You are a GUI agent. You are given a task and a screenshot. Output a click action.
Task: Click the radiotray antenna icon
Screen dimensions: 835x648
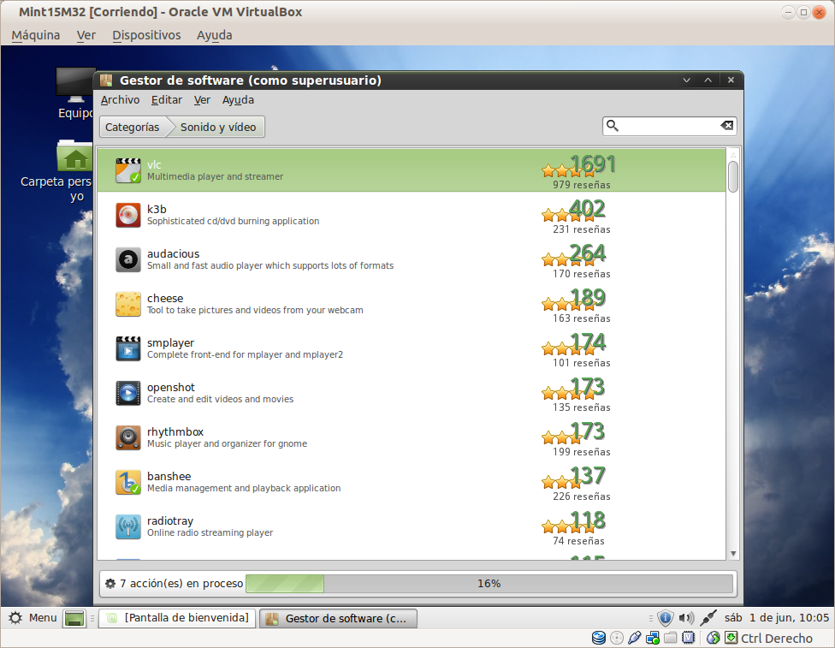(128, 526)
